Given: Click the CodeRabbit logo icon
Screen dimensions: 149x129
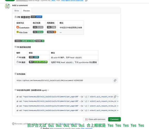Looking at the screenshot, I should point(18,27).
